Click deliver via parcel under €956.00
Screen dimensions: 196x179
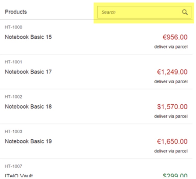tap(171, 47)
